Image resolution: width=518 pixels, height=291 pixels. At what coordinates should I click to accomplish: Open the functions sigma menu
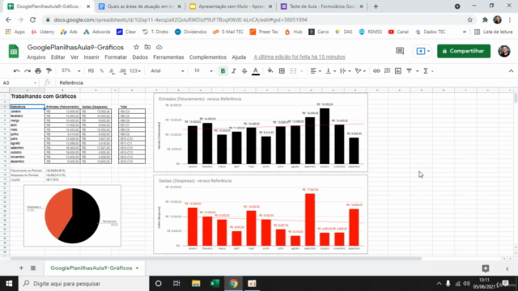pyautogui.click(x=426, y=71)
